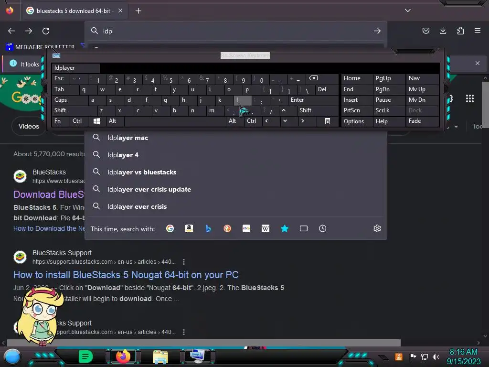Click keyboard Options key
Viewport: 489px width, 367px height.
tap(357, 121)
